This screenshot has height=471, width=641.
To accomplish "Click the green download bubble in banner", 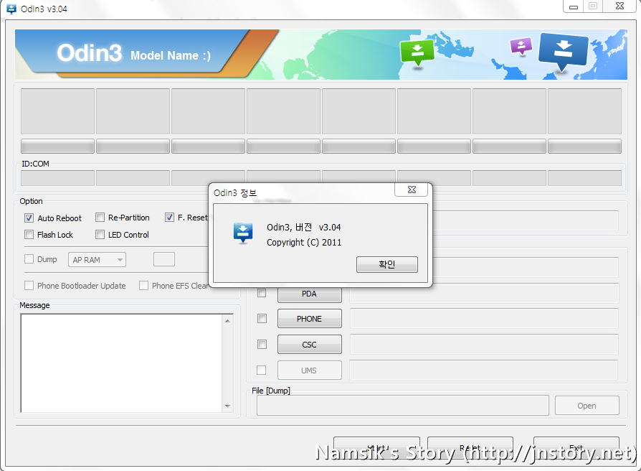I will click(x=417, y=51).
